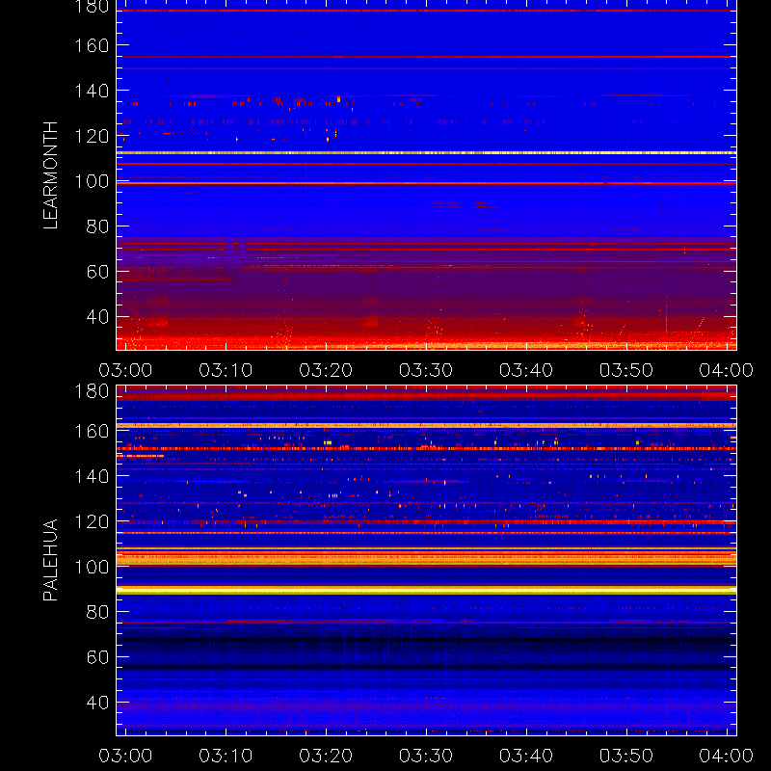Click 04:00 time label under Learmonth plot
The height and width of the screenshot is (771, 771).
tap(727, 370)
